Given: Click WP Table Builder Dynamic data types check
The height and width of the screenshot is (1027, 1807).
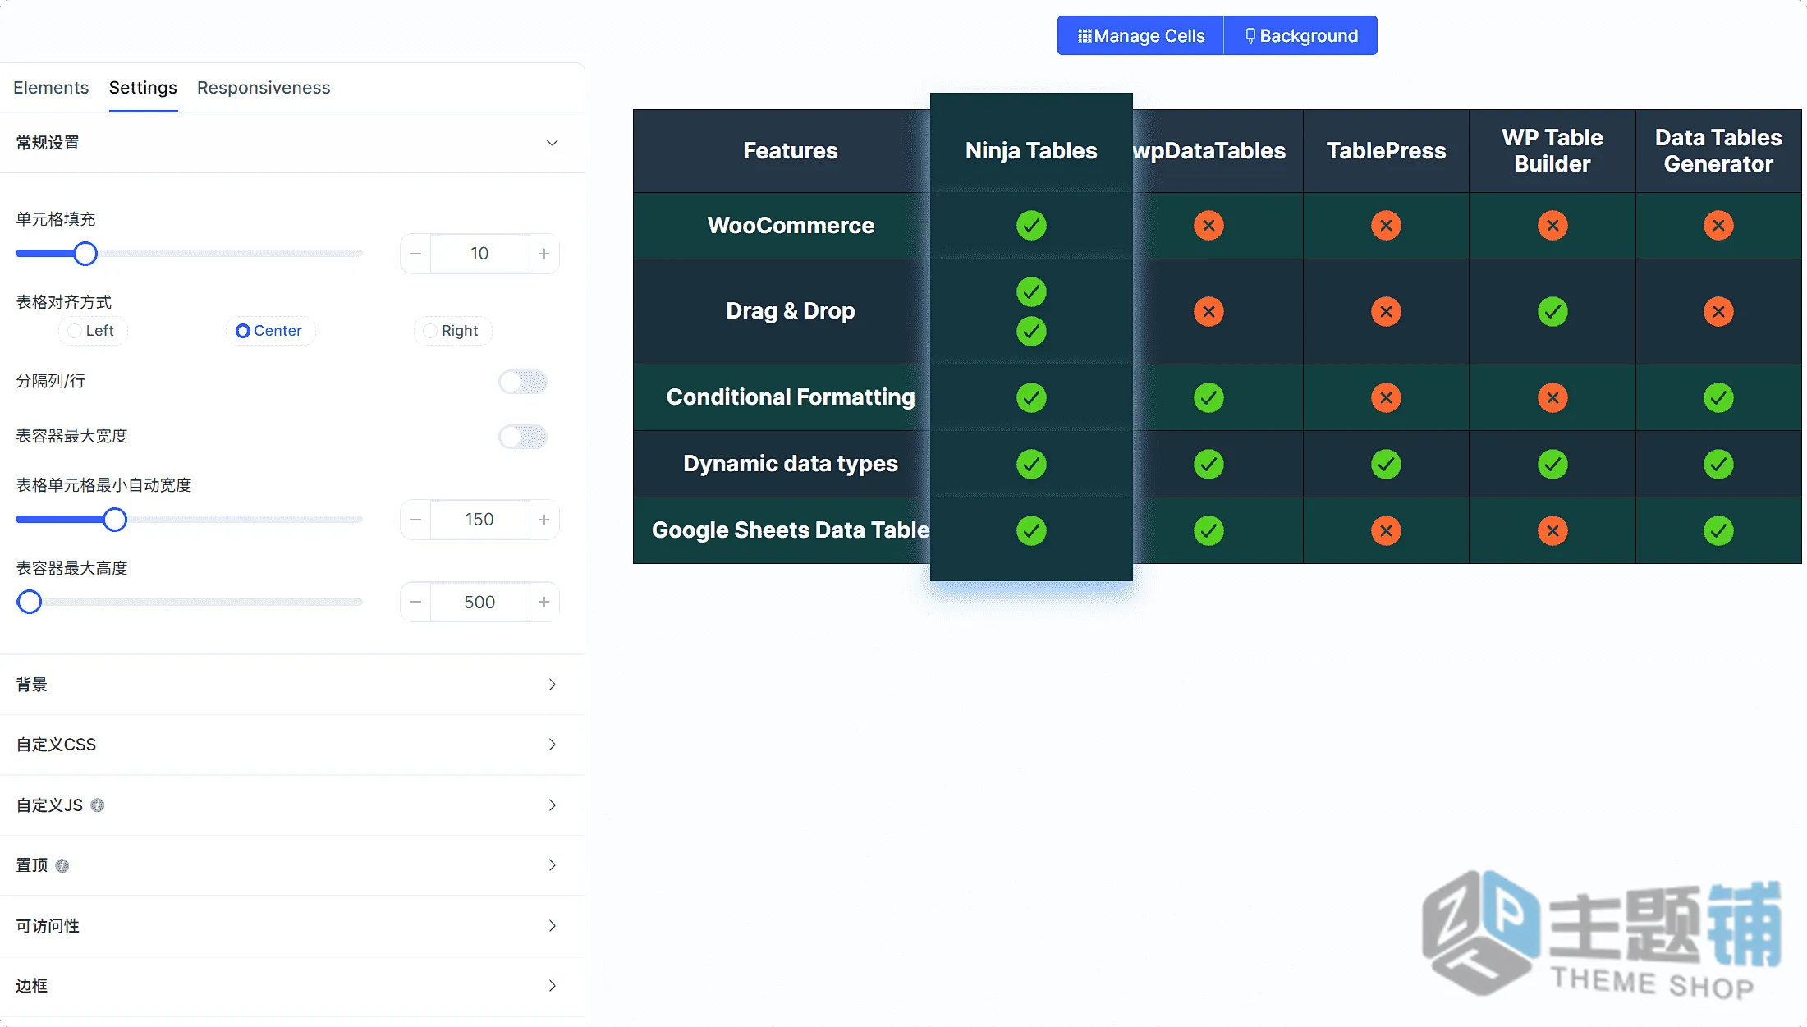Looking at the screenshot, I should click(1552, 464).
